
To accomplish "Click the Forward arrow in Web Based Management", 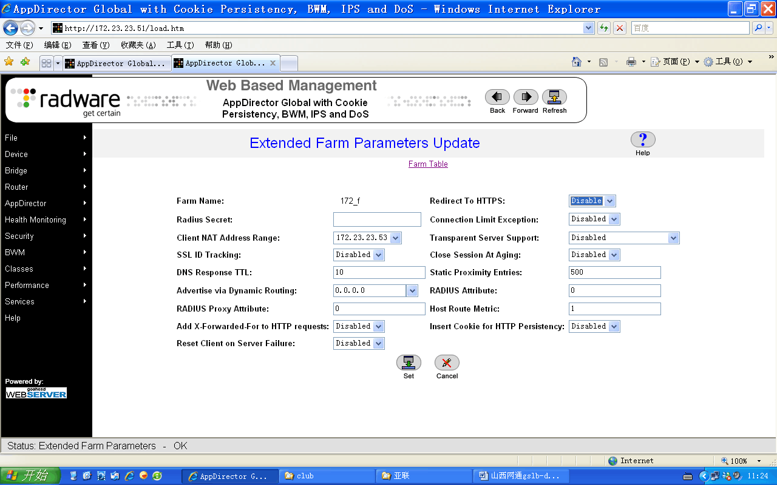I will (x=525, y=97).
